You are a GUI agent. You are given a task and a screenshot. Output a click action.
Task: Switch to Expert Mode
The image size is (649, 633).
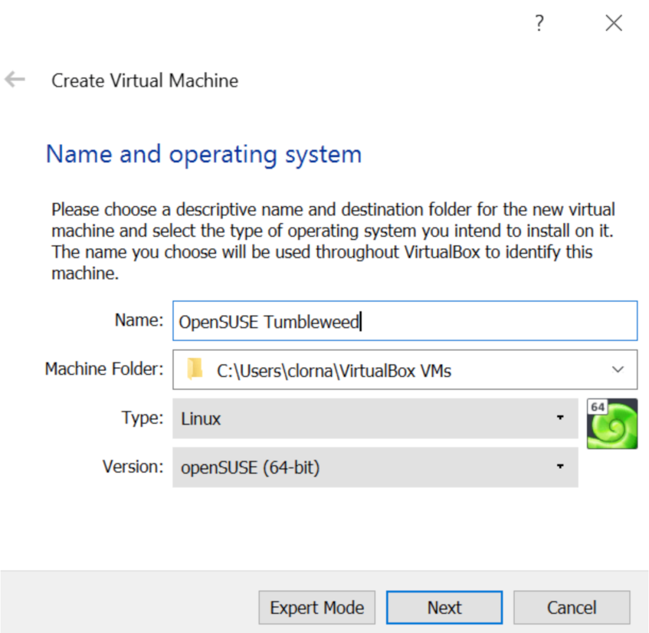[317, 606]
